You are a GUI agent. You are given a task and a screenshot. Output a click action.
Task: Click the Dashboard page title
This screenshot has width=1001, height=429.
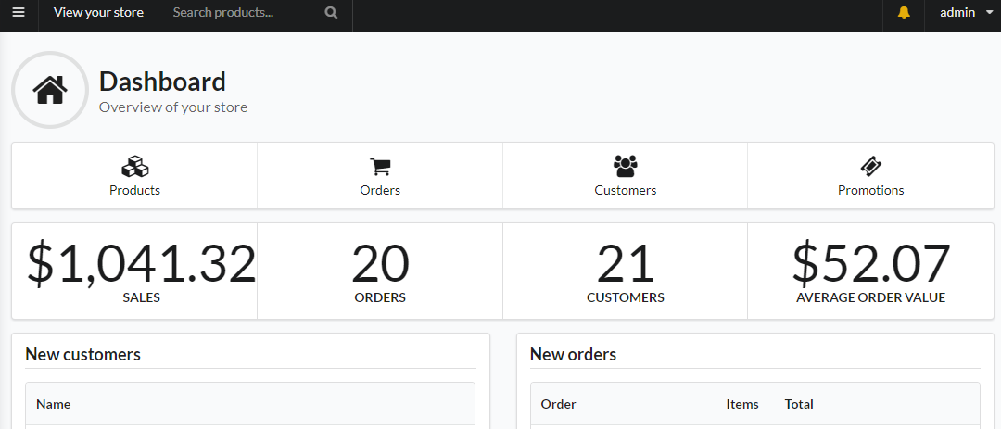tap(163, 82)
